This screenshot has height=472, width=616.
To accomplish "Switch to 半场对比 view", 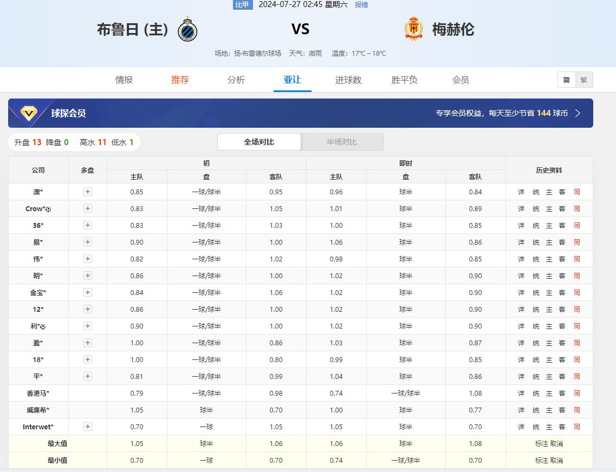I will pyautogui.click(x=342, y=142).
